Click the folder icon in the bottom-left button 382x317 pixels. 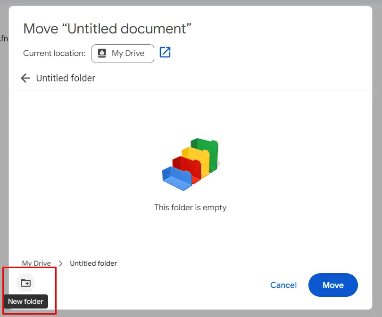pos(25,283)
